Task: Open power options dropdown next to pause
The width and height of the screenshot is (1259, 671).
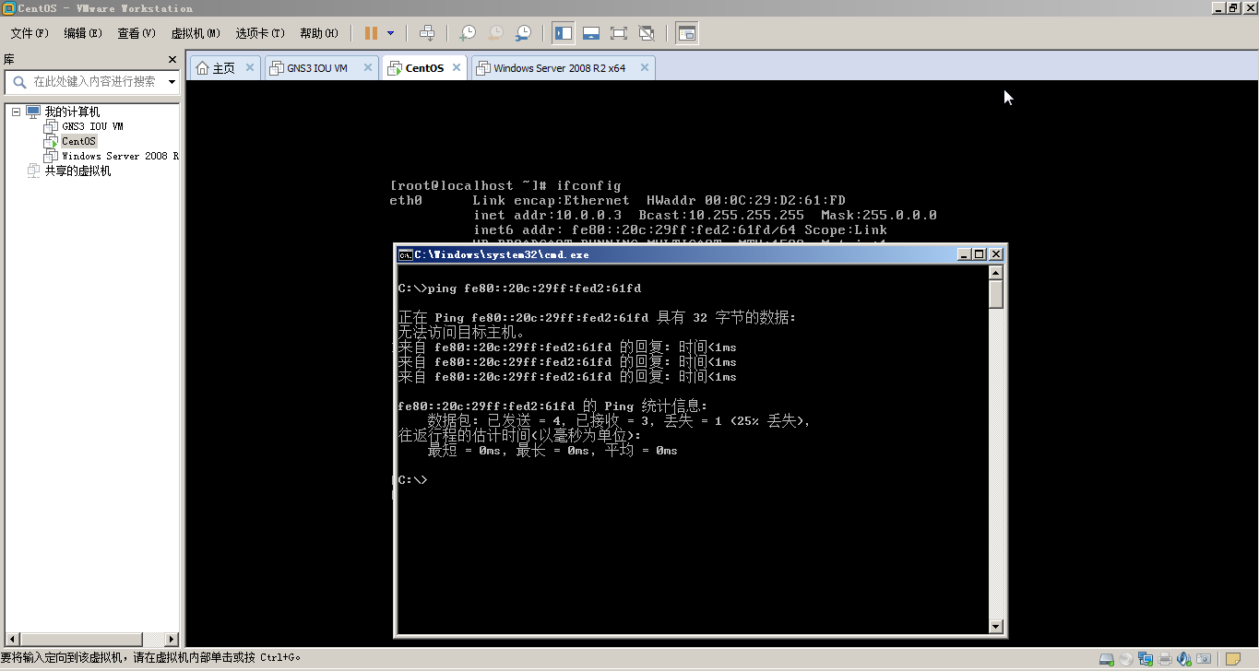Action: [390, 33]
